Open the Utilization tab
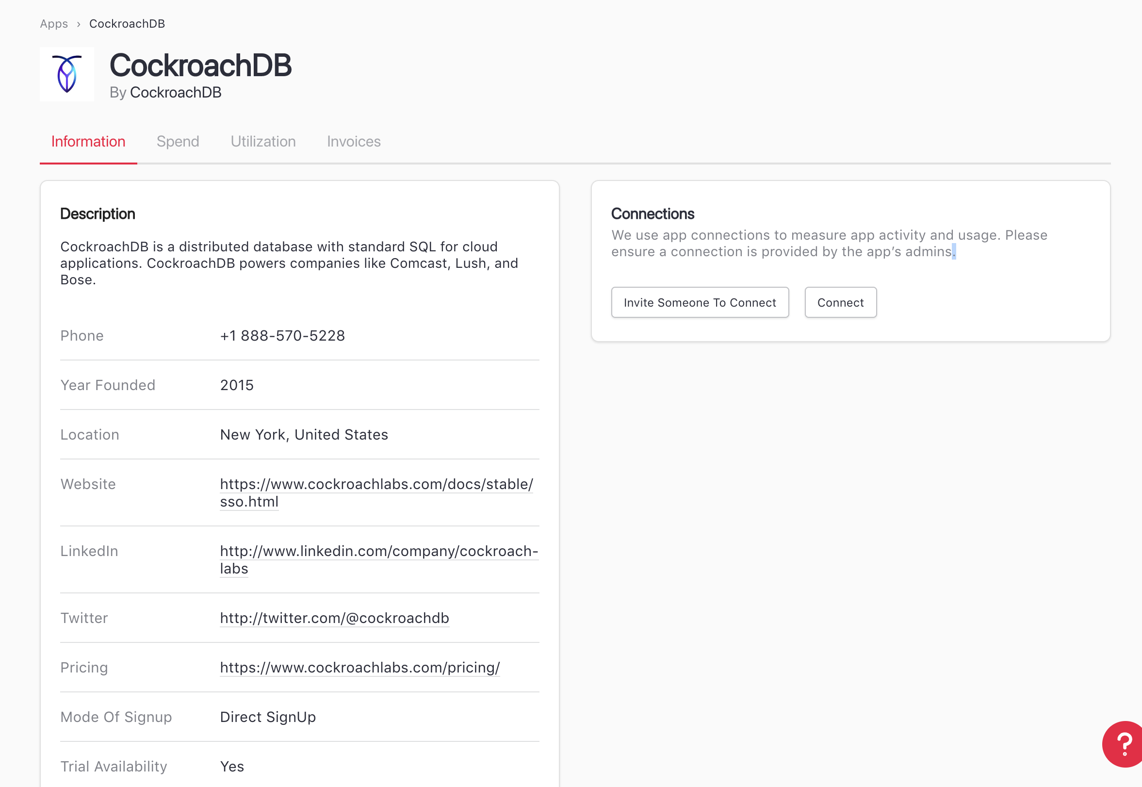Image resolution: width=1142 pixels, height=787 pixels. point(263,142)
